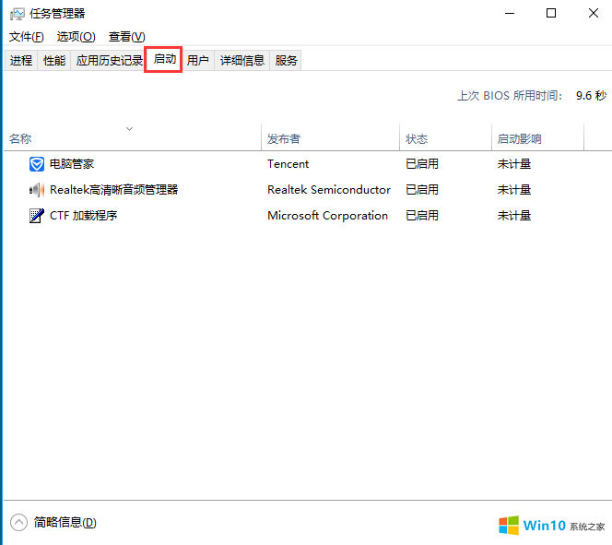Collapse to 简略信息 via the arrow icon

(x=18, y=522)
